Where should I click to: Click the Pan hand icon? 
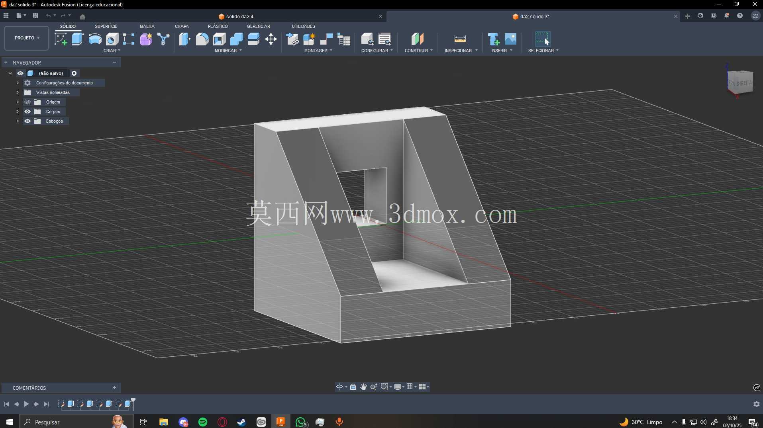click(x=363, y=387)
